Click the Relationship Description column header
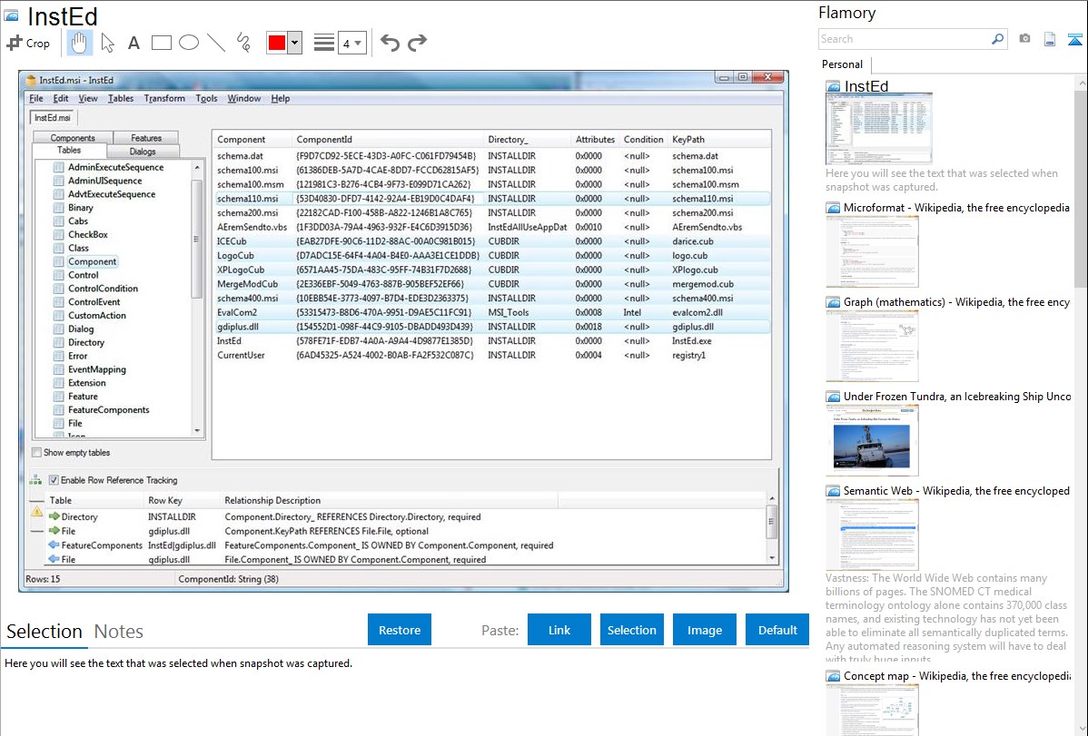This screenshot has width=1088, height=736. [x=389, y=500]
